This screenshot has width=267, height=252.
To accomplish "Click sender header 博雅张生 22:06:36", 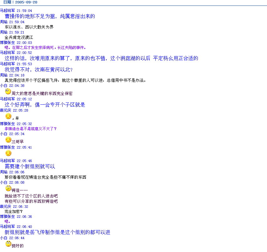I will point(16,217).
